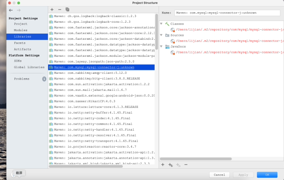
Task: Select jakarta.mail:1.6.7 library
Action: (x=101, y=90)
